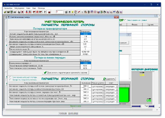Screen dimensions: 165x118
Task: Click the red telephone connection icon
Action: (x=50, y=12)
